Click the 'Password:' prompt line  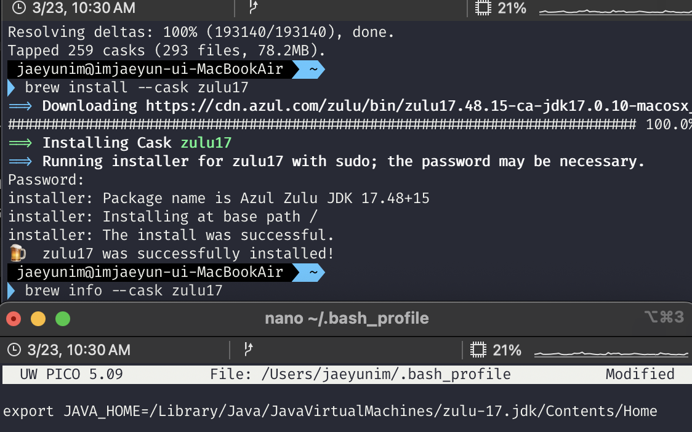(46, 180)
